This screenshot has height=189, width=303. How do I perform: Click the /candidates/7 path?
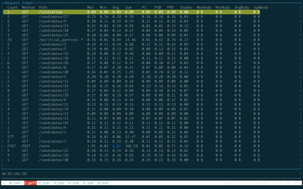pyautogui.click(x=53, y=141)
